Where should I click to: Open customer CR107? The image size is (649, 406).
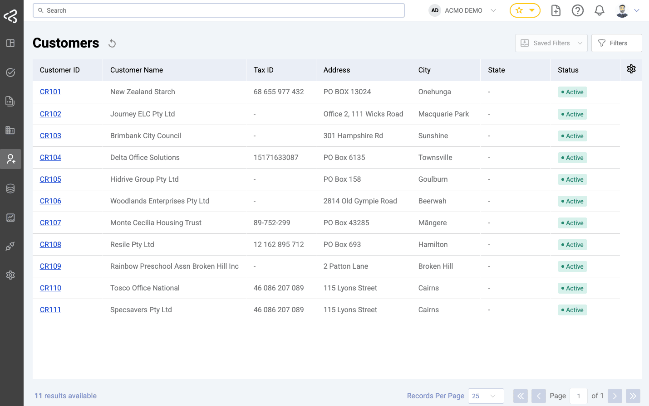[x=50, y=223]
